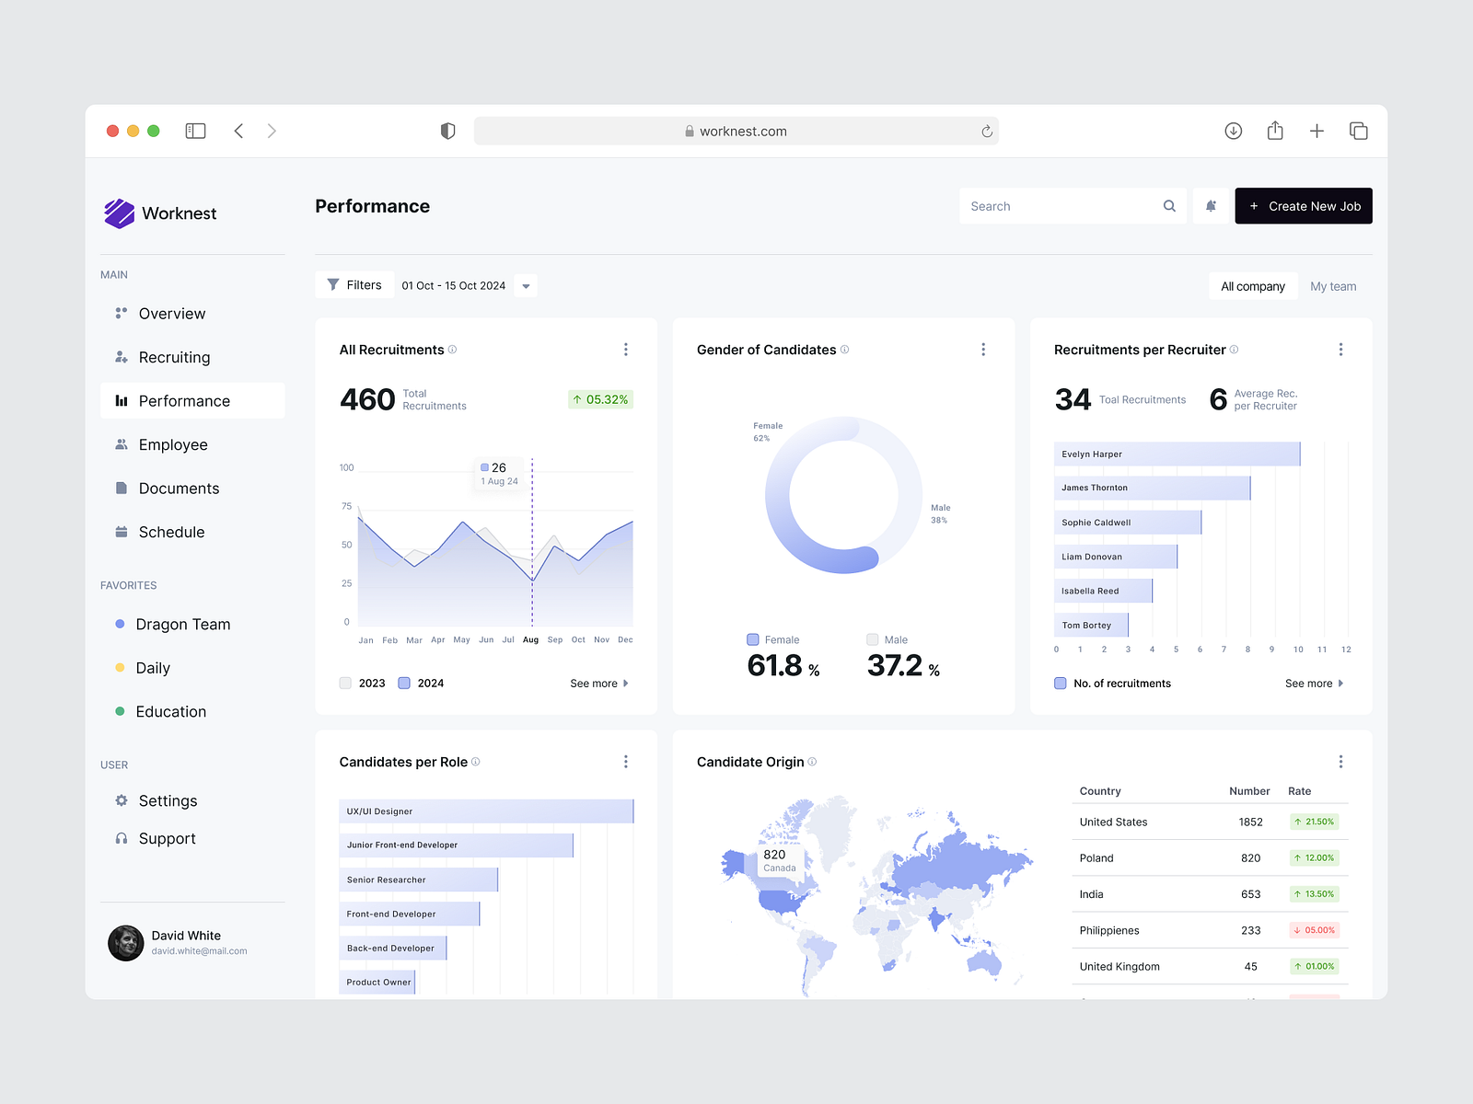Open Documents section
Viewport: 1473px width, 1104px height.
(x=192, y=489)
